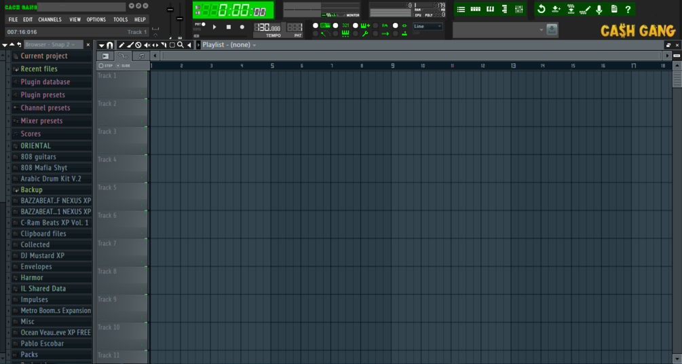Click bar 9 on playlist timeline
Viewport: 682px width, 364px height.
point(393,66)
